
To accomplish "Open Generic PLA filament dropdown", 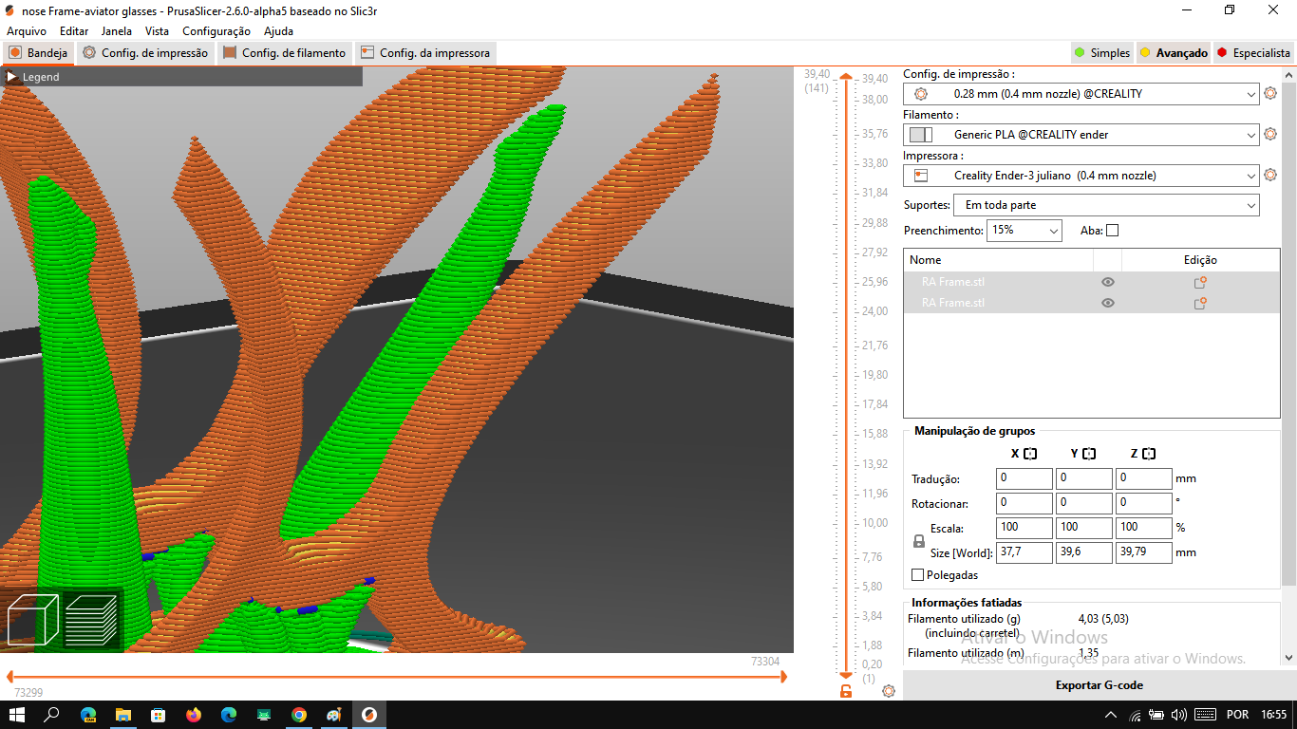I will pos(1081,135).
